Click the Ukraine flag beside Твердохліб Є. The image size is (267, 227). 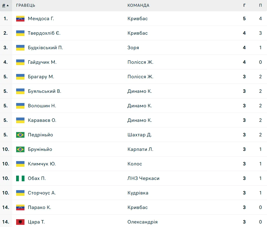pyautogui.click(x=20, y=33)
